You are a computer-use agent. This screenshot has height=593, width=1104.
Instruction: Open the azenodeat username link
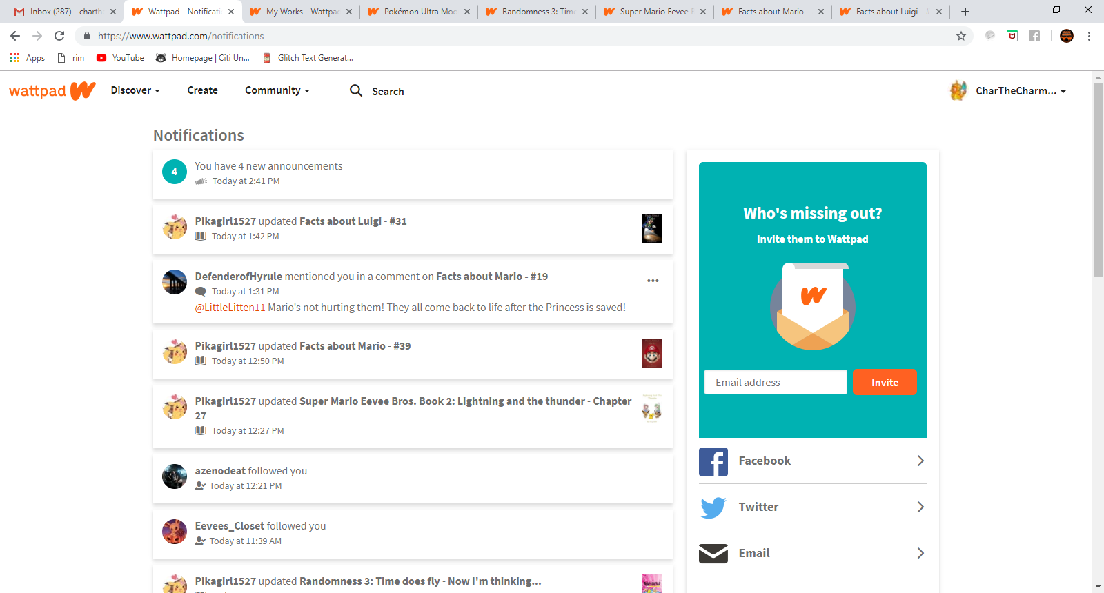point(220,471)
